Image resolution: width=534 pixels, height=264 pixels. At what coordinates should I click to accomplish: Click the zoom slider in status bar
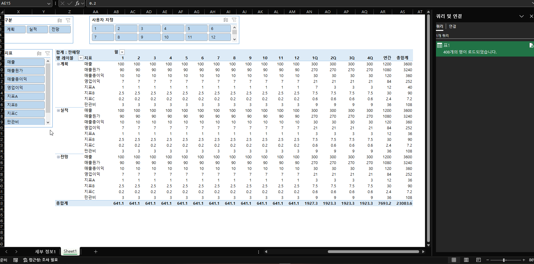point(504,260)
